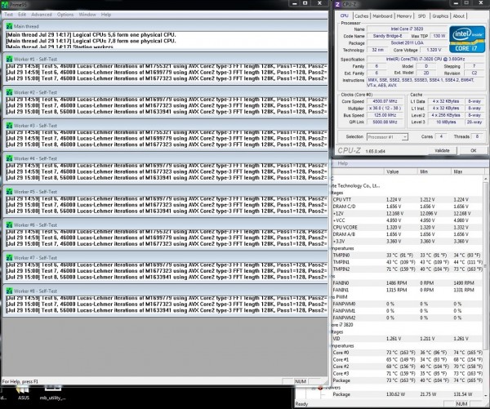Click the Worker #2 Self-Test icon
The width and height of the screenshot is (490, 409).
tap(9, 92)
